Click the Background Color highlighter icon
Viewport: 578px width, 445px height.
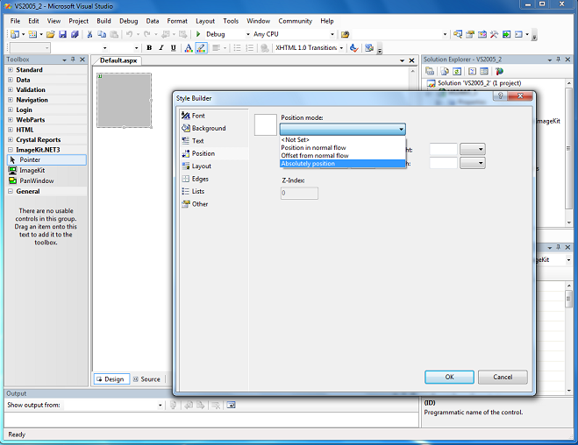(x=201, y=48)
